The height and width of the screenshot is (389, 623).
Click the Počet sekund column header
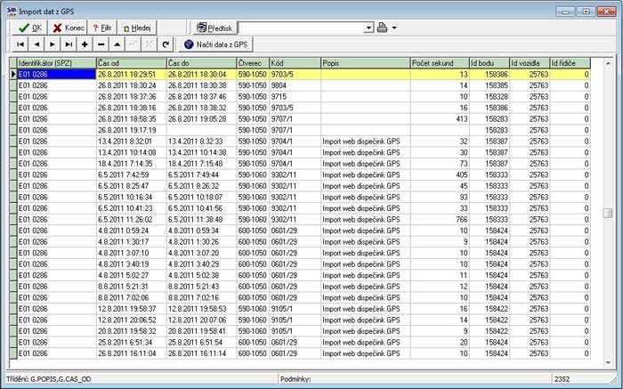(440, 63)
